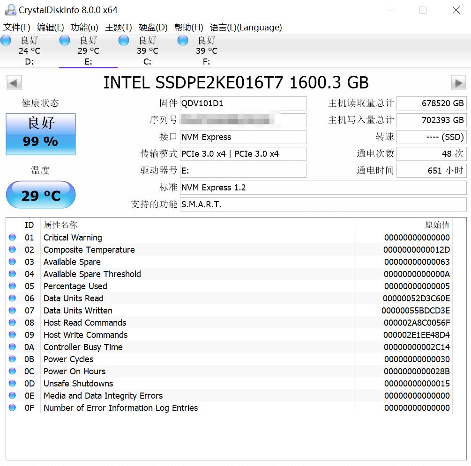Viewport: 471px width, 466px height.
Task: Click the health indicator dot above drive D:
Action: 6,41
